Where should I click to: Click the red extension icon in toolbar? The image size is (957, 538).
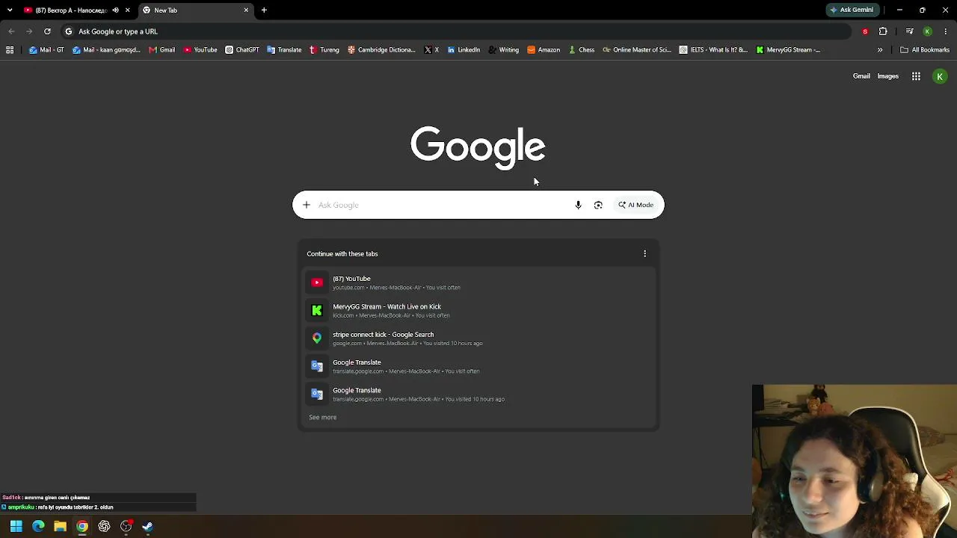[x=865, y=31]
